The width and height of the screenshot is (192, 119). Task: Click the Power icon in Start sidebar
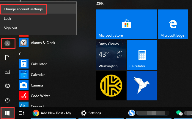(7, 100)
